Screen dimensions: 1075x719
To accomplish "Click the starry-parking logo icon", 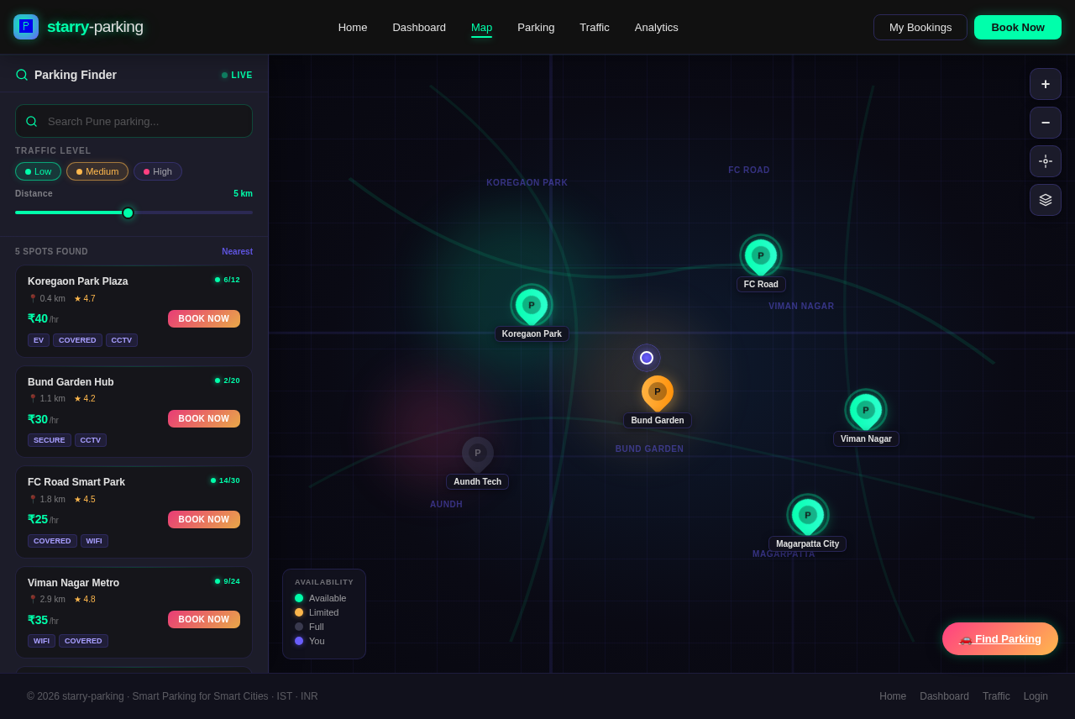I will coord(26,27).
